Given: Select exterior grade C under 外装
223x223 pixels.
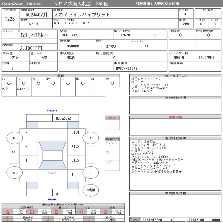Looking at the screenshot, I should [201, 24].
